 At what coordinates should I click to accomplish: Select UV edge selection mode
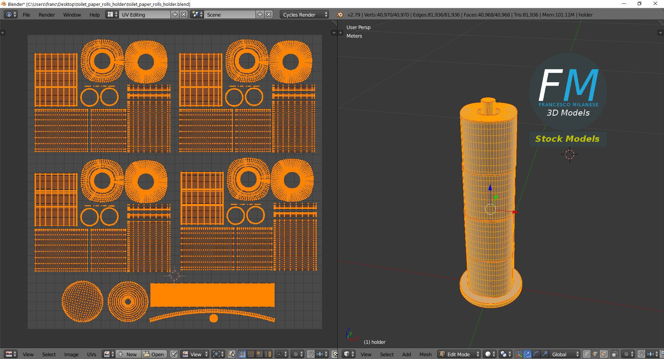(x=251, y=354)
